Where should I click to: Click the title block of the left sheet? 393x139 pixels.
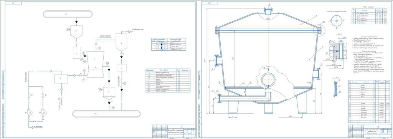pos(173,131)
